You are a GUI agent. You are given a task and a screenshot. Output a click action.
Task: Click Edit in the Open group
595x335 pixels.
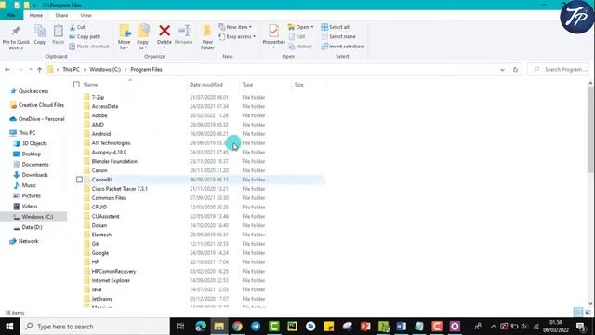coord(297,37)
